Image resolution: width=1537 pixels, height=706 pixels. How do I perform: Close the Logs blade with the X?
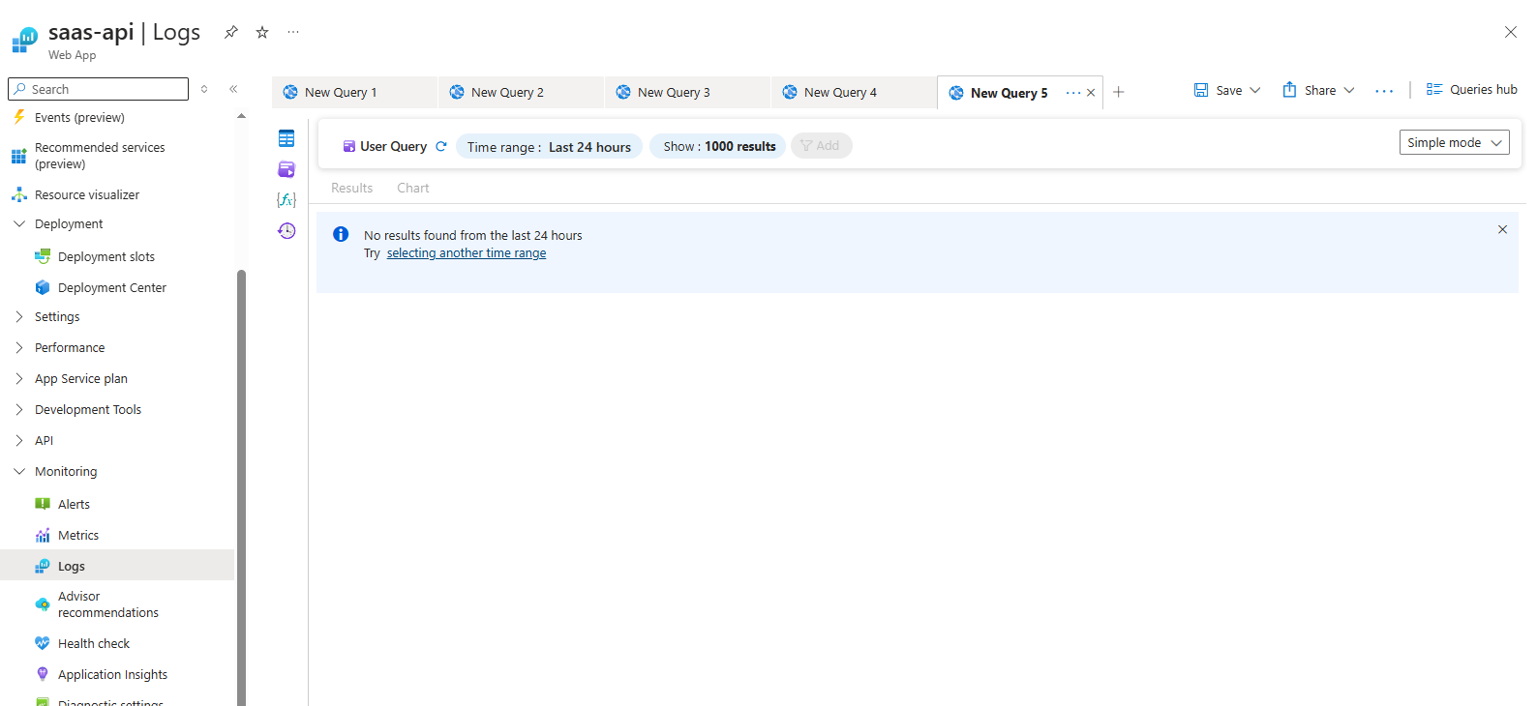click(x=1510, y=32)
